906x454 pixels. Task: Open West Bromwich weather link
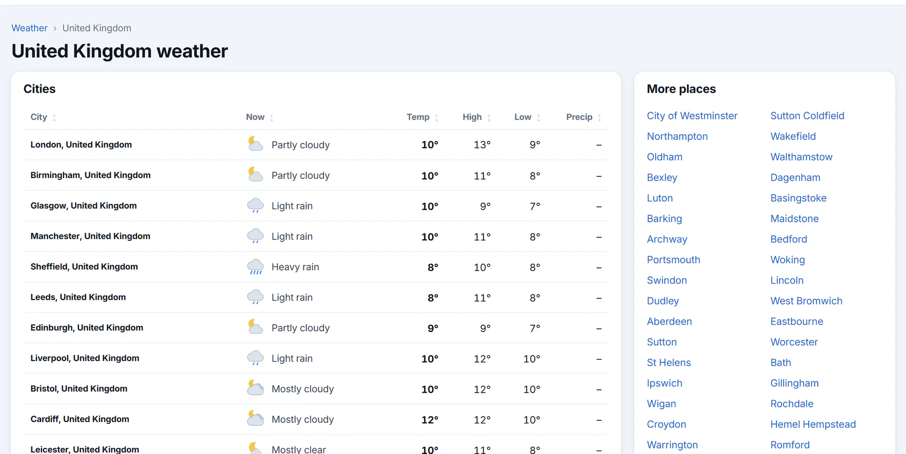806,301
